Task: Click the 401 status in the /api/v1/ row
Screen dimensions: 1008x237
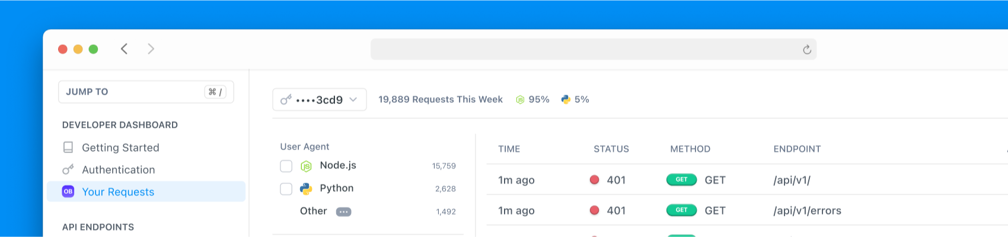Action: point(616,180)
